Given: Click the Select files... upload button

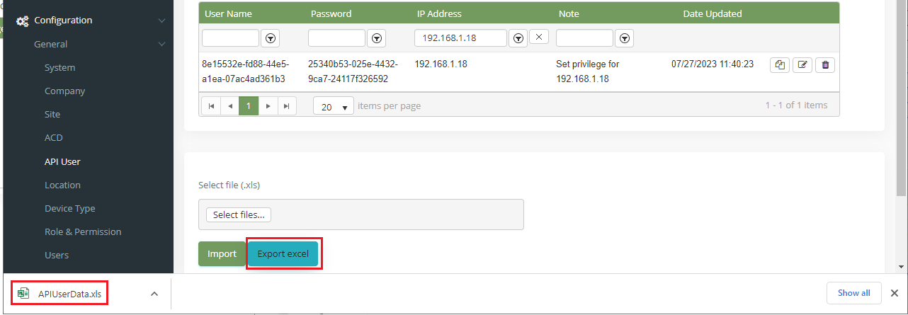Looking at the screenshot, I should [x=239, y=214].
